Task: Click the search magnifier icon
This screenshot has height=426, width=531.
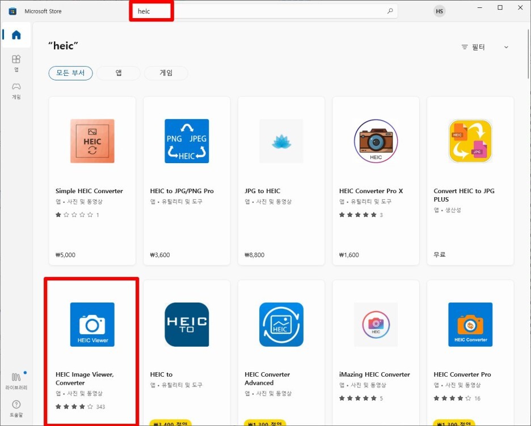Action: [x=390, y=11]
